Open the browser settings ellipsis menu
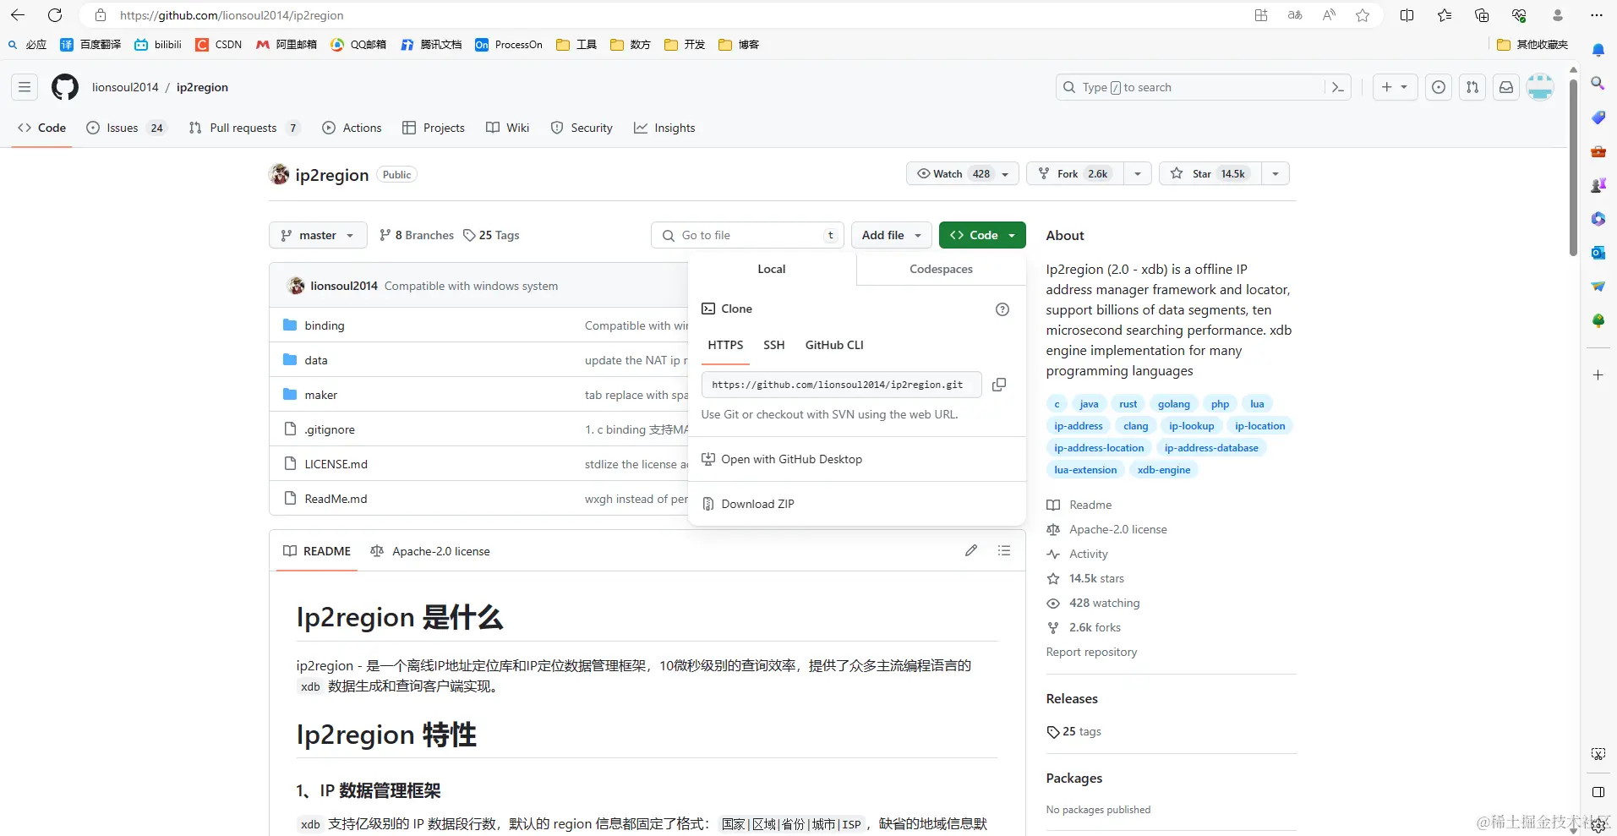 (1597, 15)
